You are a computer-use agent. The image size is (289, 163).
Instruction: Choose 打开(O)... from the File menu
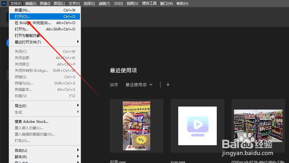click(45, 16)
